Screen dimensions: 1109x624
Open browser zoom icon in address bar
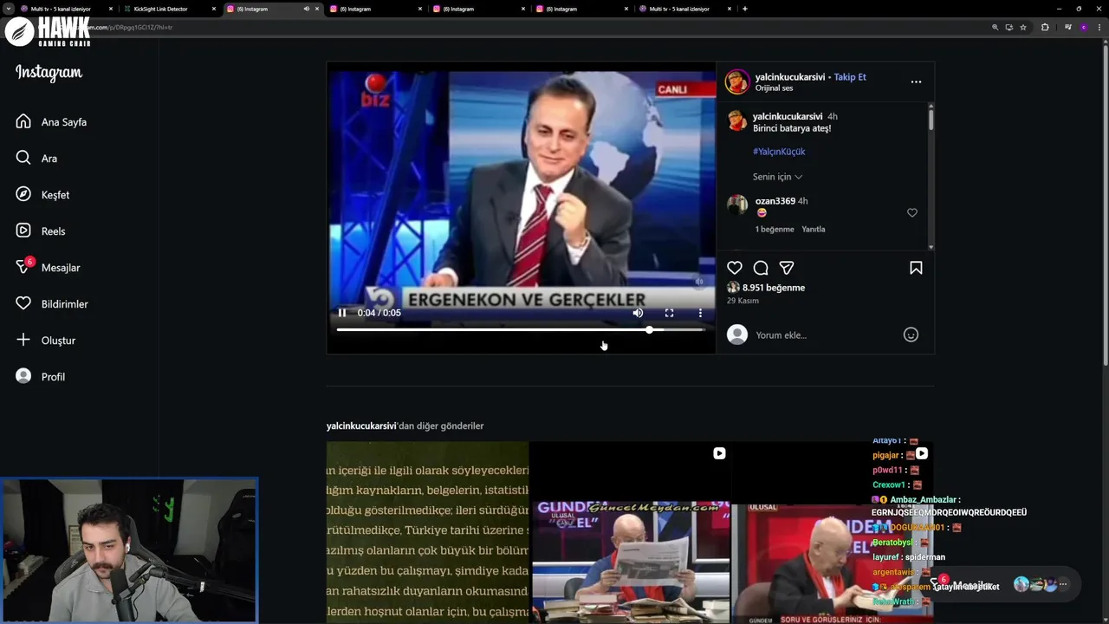tap(996, 27)
